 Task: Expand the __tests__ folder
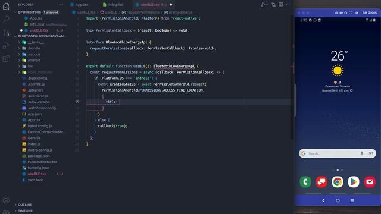pos(19,42)
